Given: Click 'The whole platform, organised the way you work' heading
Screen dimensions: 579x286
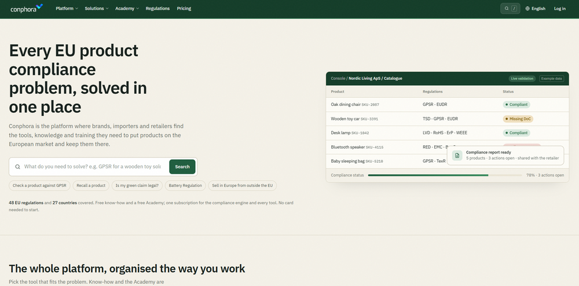Looking at the screenshot, I should click(x=127, y=268).
